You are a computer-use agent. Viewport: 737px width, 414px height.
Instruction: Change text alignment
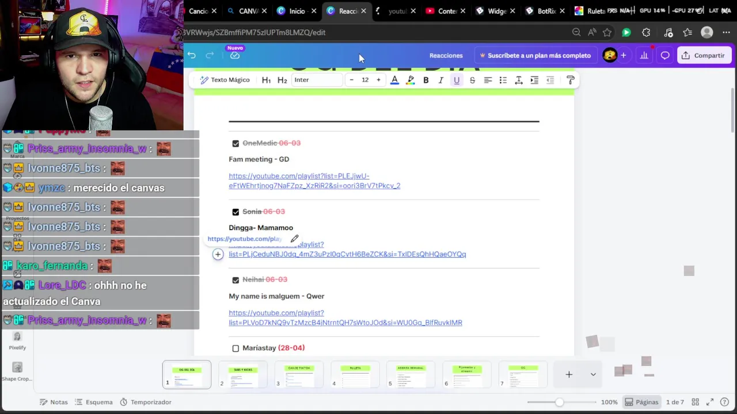(x=488, y=80)
